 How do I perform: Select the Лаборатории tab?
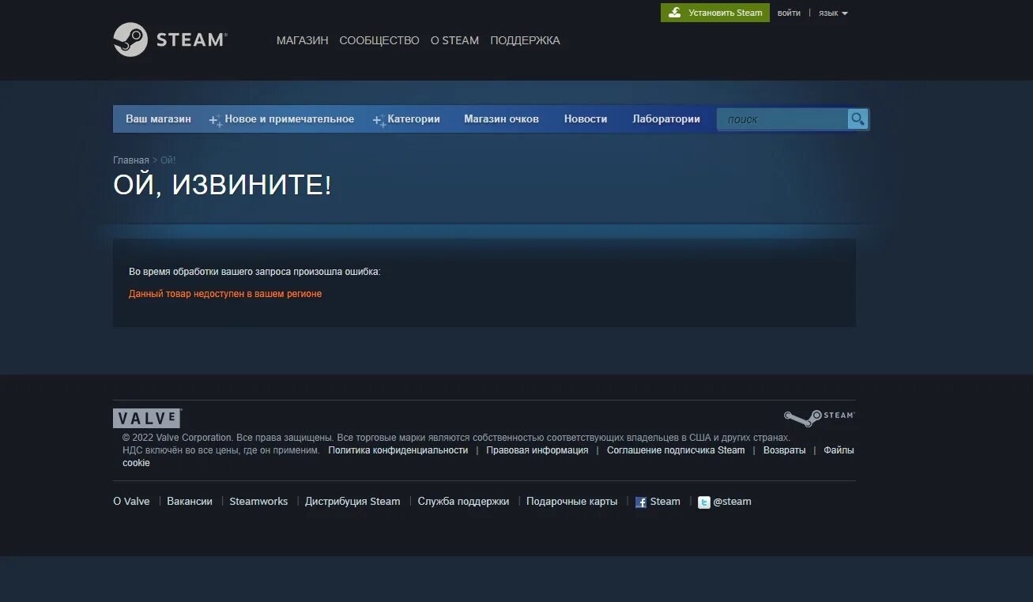666,119
